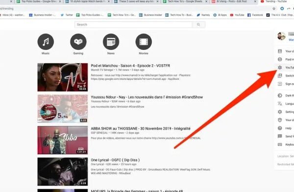Play Pod et Marichou video thumbnail
Viewport: 294px width, 192px height.
tap(63, 77)
